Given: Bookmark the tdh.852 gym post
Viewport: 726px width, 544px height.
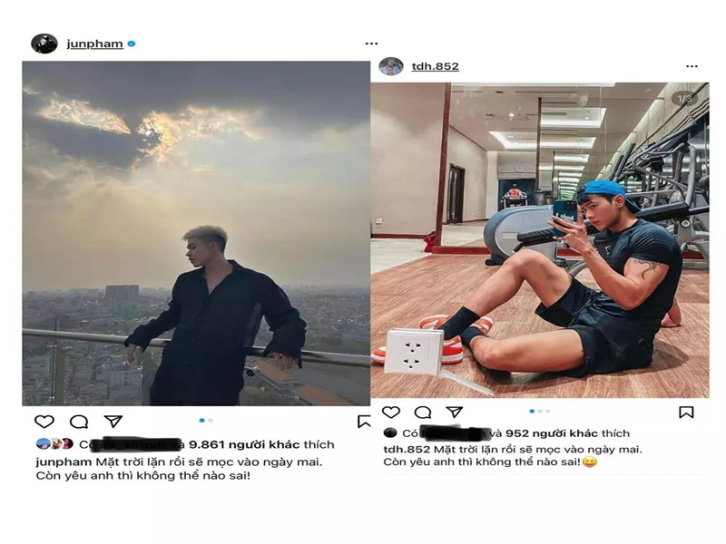Looking at the screenshot, I should [x=686, y=413].
